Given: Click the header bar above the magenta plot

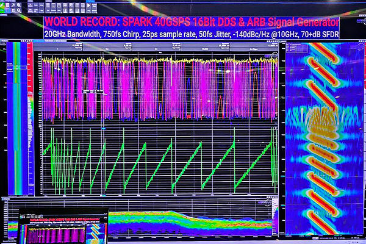Looking at the screenshot, I should [x=159, y=48].
